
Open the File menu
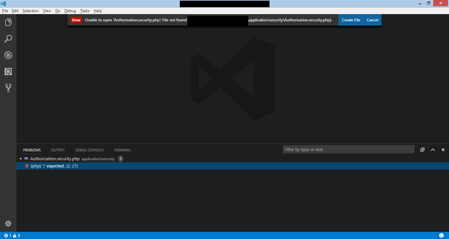[5, 11]
